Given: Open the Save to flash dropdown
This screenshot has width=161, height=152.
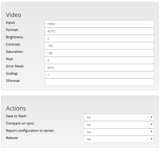Looking at the screenshot, I should click(x=119, y=118).
